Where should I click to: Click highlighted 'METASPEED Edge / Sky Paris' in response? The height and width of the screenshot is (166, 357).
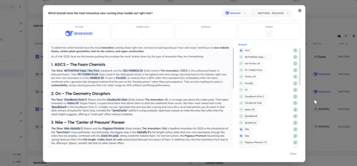[x=82, y=71]
